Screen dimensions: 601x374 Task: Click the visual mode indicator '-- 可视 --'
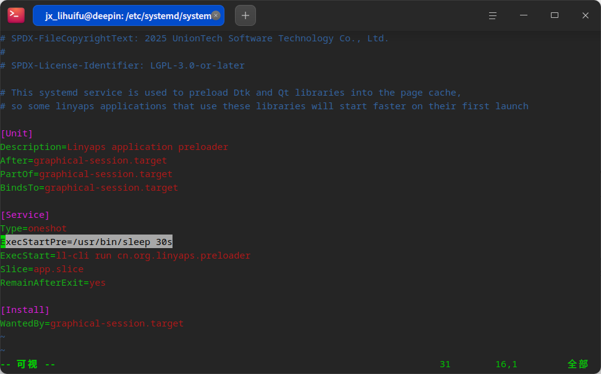[x=28, y=364]
